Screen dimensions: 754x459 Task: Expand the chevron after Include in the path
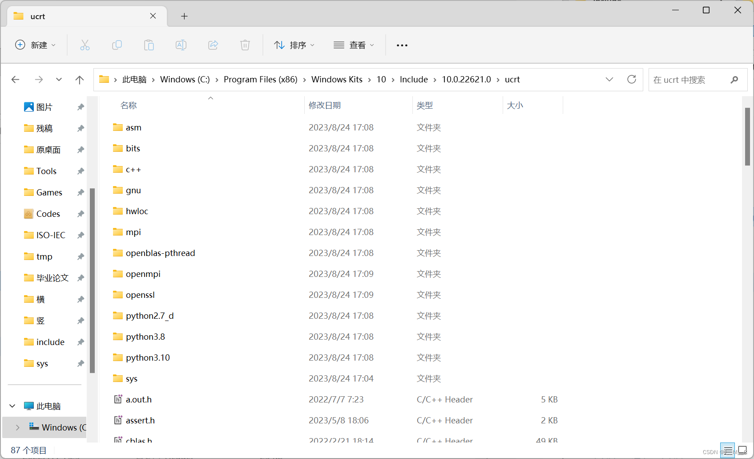(435, 80)
